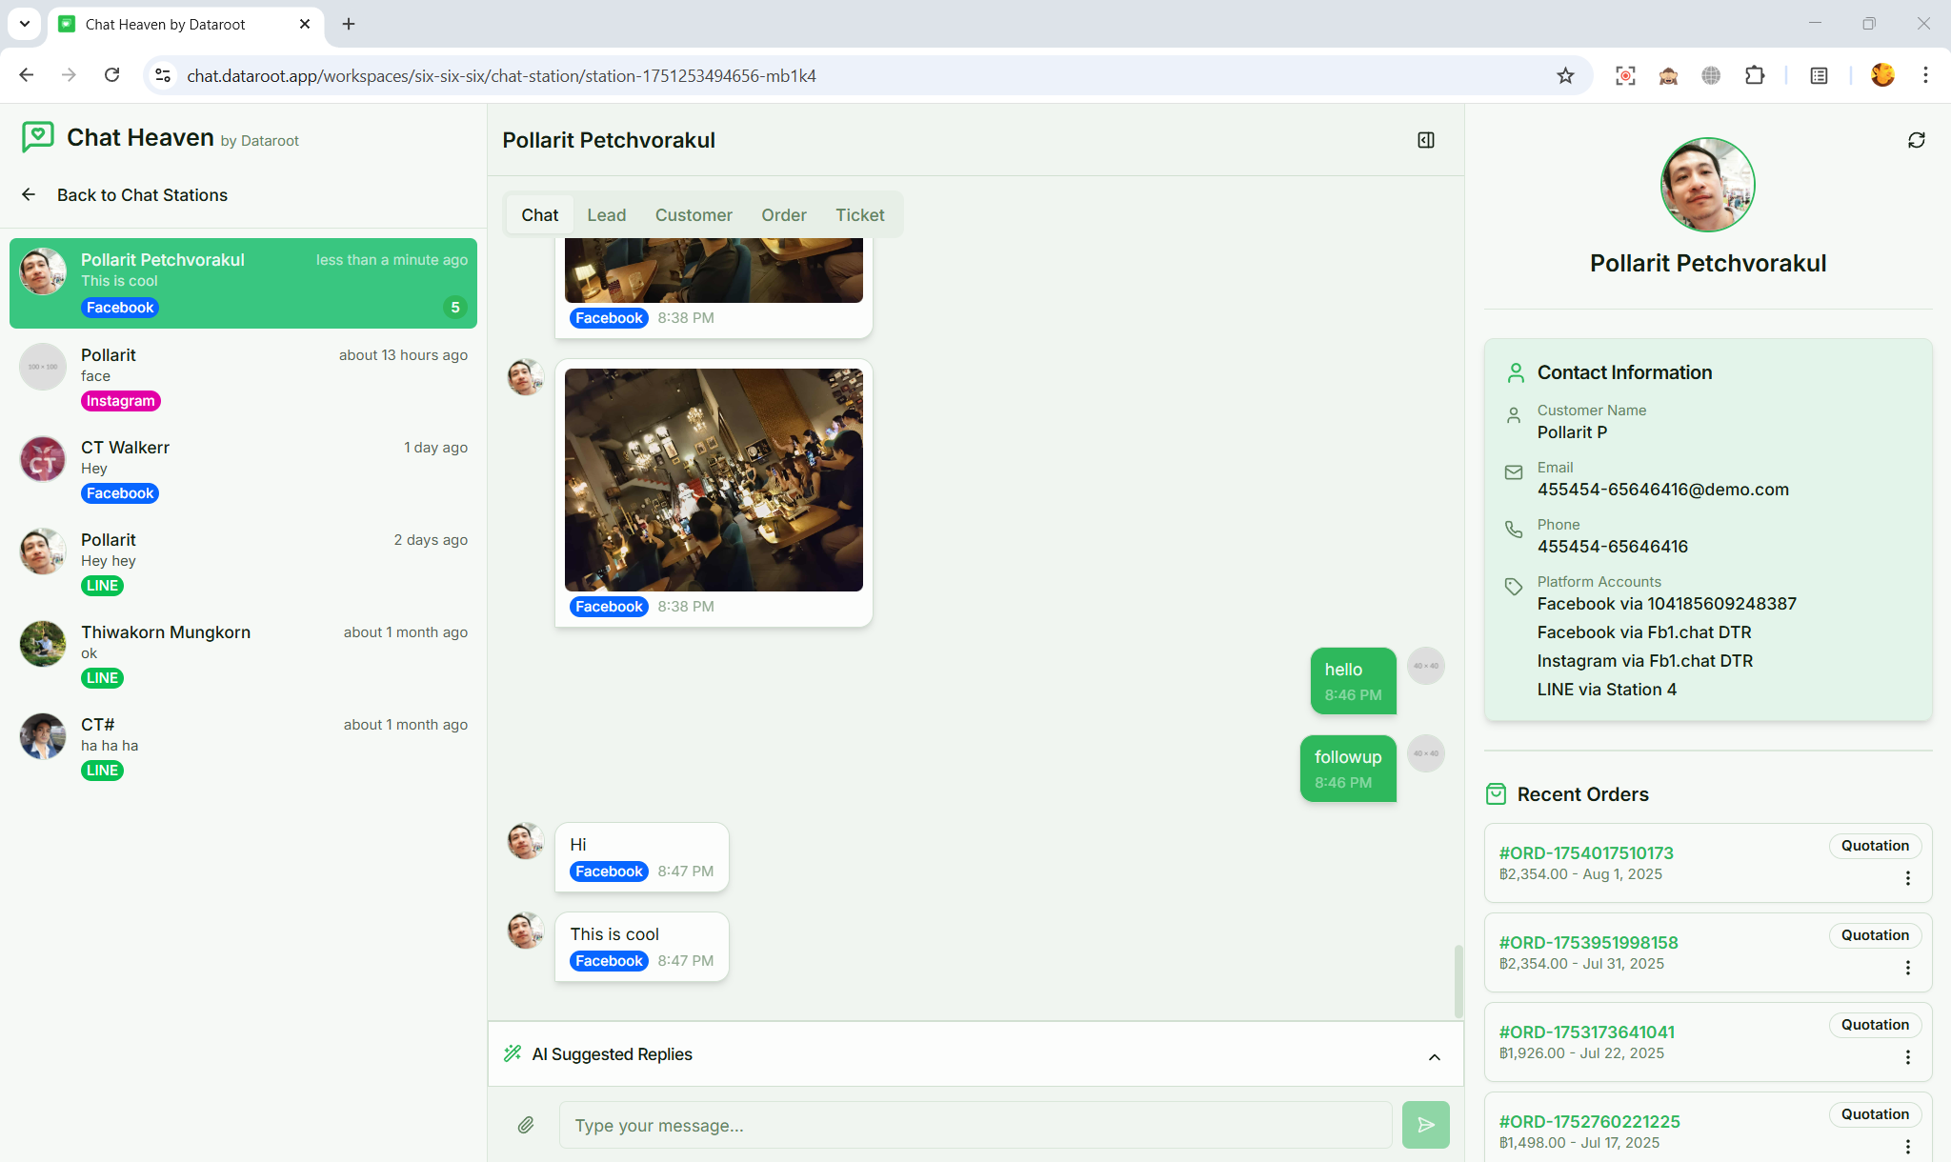This screenshot has height=1162, width=1951.
Task: Click the Recent Orders shopping bag icon
Action: pyautogui.click(x=1496, y=793)
